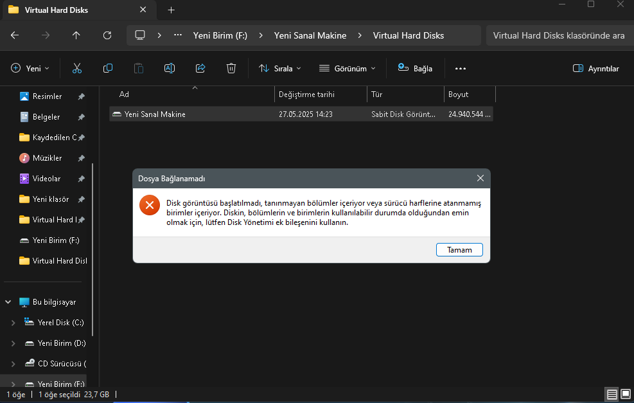634x403 pixels.
Task: Switch to the details list view toggle
Action: coord(612,394)
